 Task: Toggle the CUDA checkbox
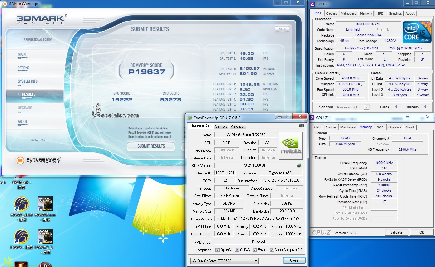237,250
